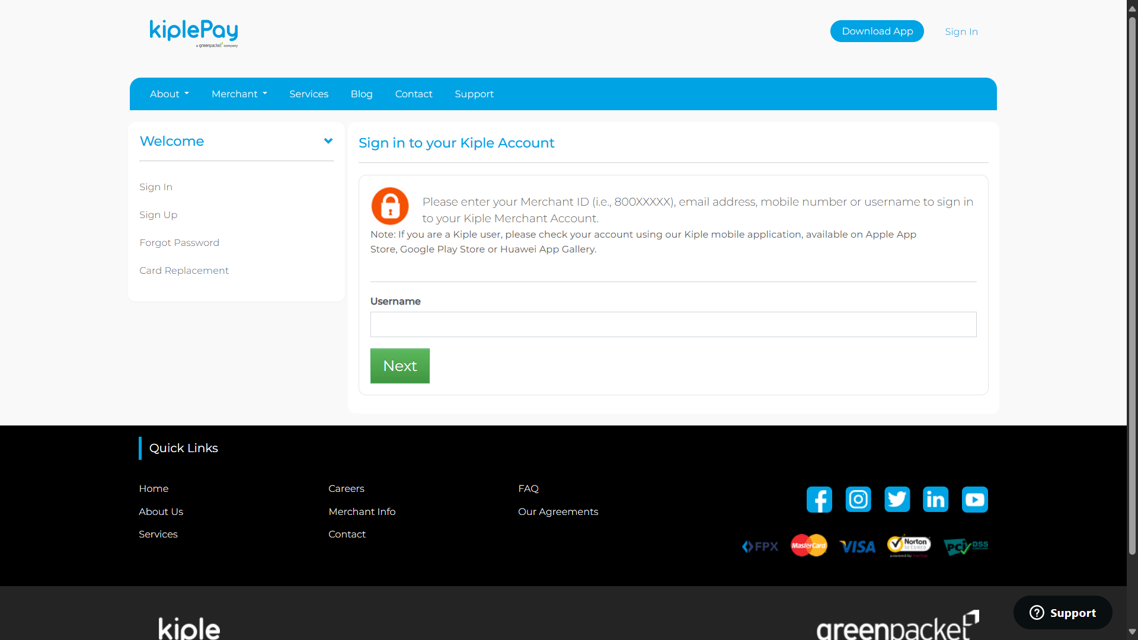Open the Instagram social icon
The height and width of the screenshot is (640, 1138).
pyautogui.click(x=858, y=500)
